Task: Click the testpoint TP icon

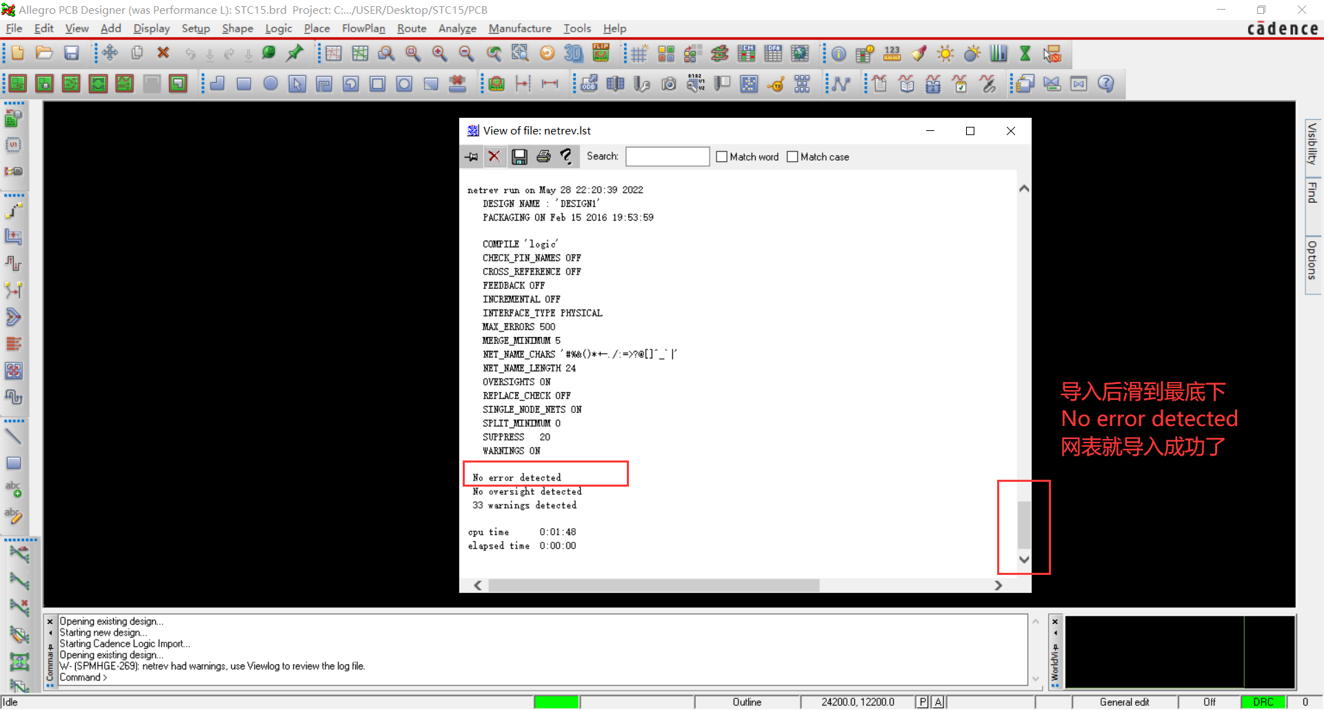Action: pos(776,84)
